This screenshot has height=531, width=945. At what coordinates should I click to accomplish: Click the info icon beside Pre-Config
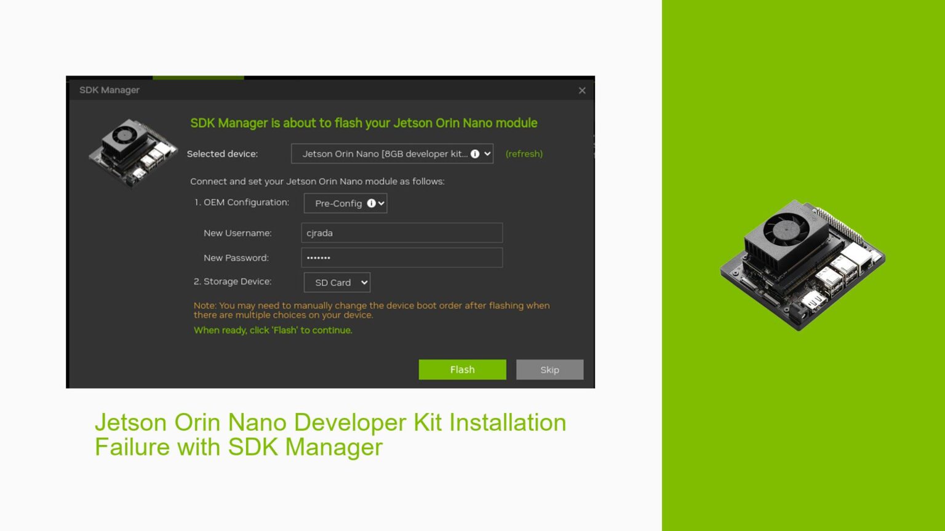371,203
